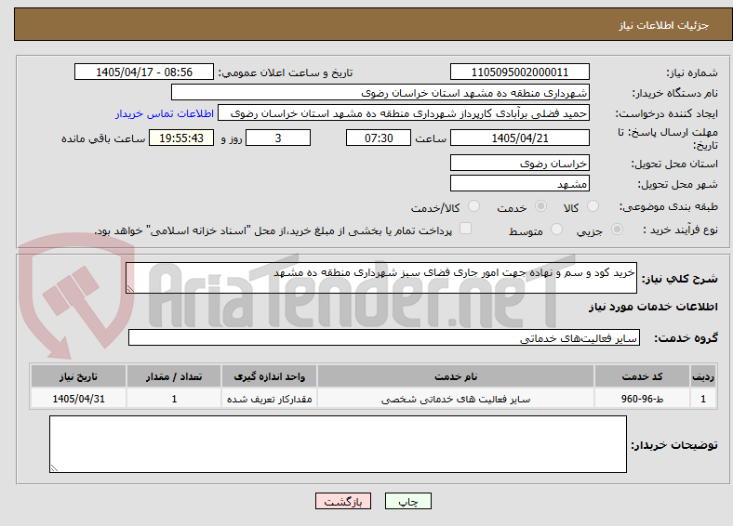Click the گروه خدمت field
This screenshot has height=526, width=733.
[x=384, y=337]
